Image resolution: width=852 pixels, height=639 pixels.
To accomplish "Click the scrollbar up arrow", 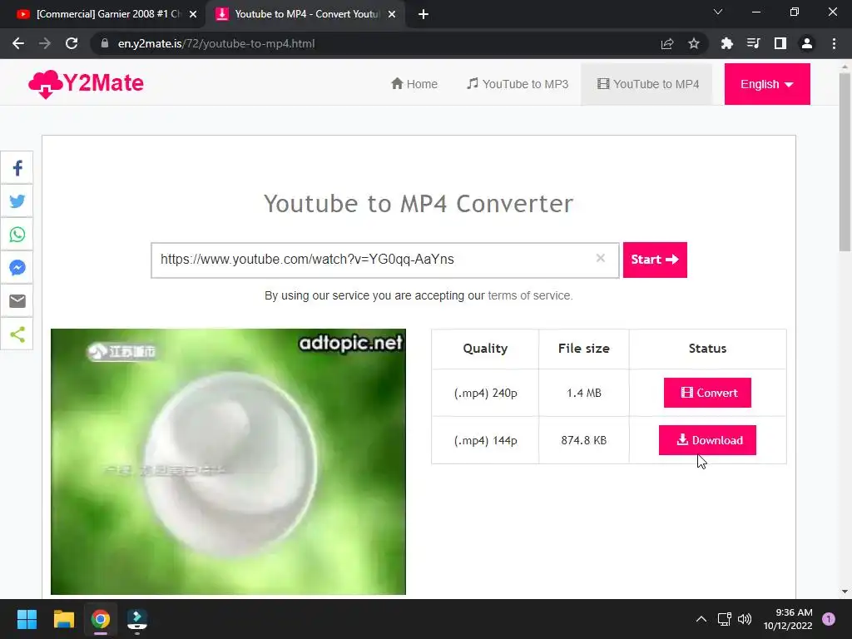I will coord(845,67).
